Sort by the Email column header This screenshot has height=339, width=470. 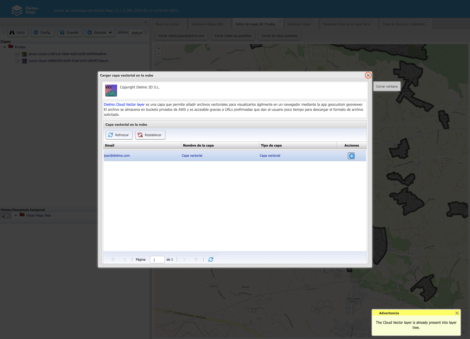point(142,145)
